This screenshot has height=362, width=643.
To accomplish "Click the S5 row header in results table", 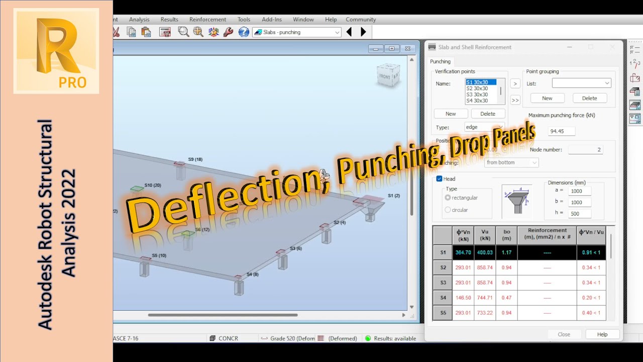I will [x=443, y=313].
